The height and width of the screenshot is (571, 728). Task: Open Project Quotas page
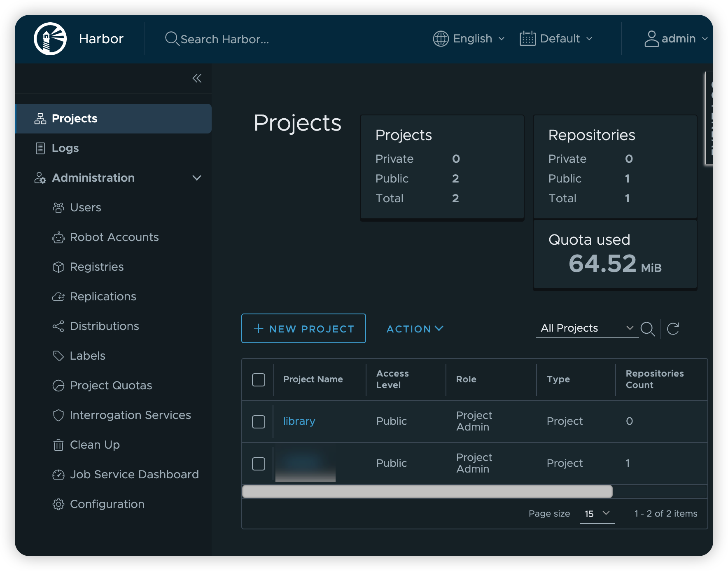[111, 386]
